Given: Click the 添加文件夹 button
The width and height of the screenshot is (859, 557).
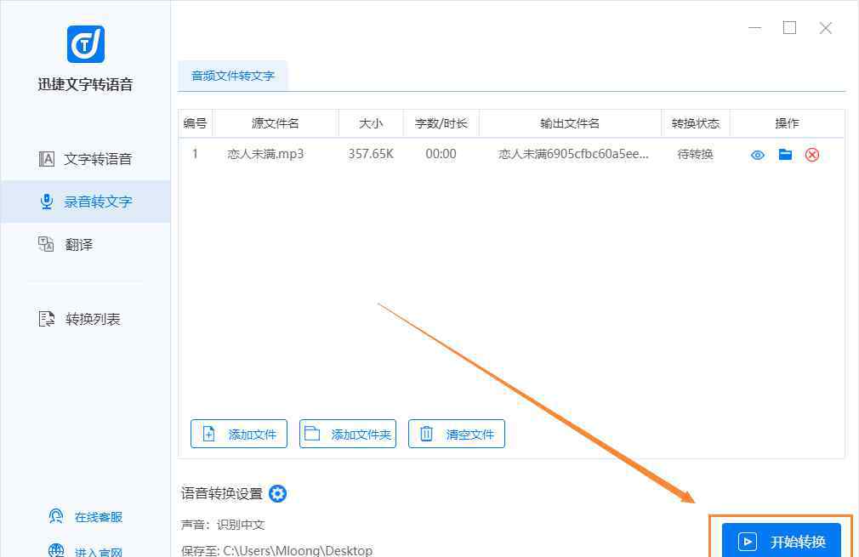Looking at the screenshot, I should [348, 434].
